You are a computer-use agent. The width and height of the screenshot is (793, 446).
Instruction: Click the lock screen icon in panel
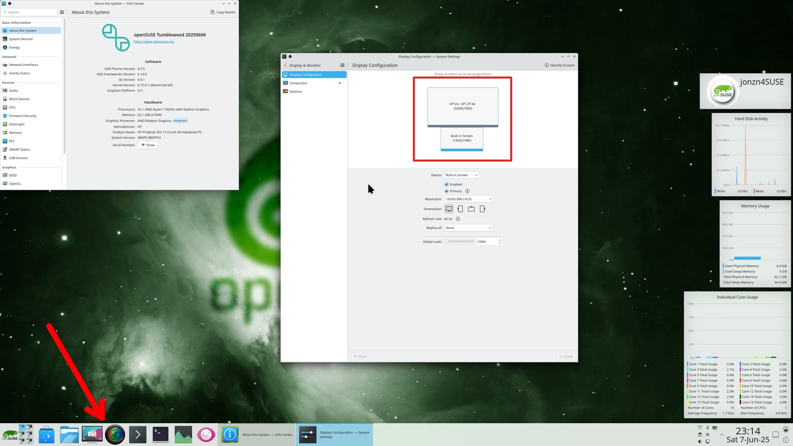786,429
